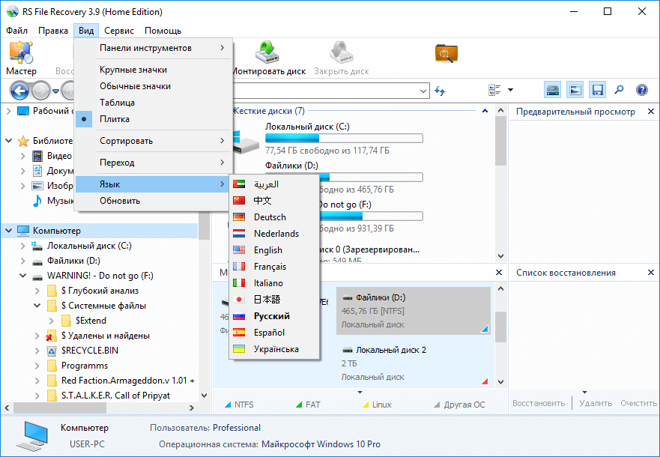Expand the $Extend folder
The image size is (660, 457).
pyautogui.click(x=52, y=321)
